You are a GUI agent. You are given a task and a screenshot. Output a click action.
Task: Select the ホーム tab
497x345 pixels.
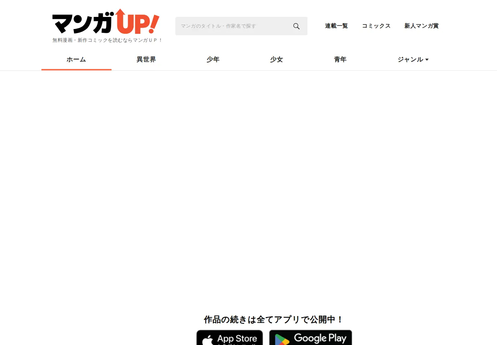[76, 59]
